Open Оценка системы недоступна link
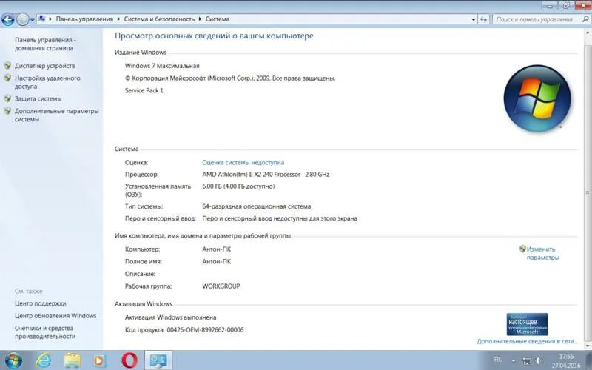The image size is (592, 370). (x=243, y=162)
